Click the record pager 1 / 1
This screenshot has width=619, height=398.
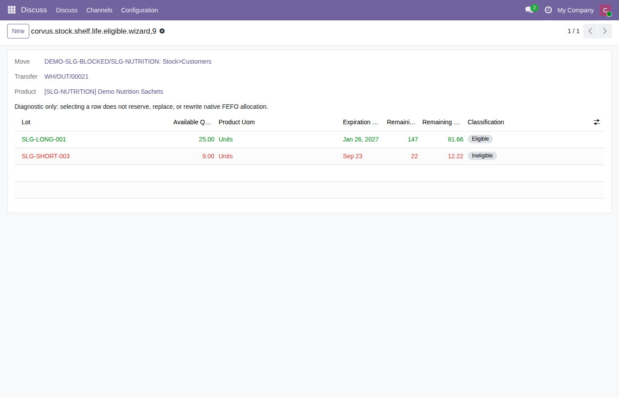573,31
